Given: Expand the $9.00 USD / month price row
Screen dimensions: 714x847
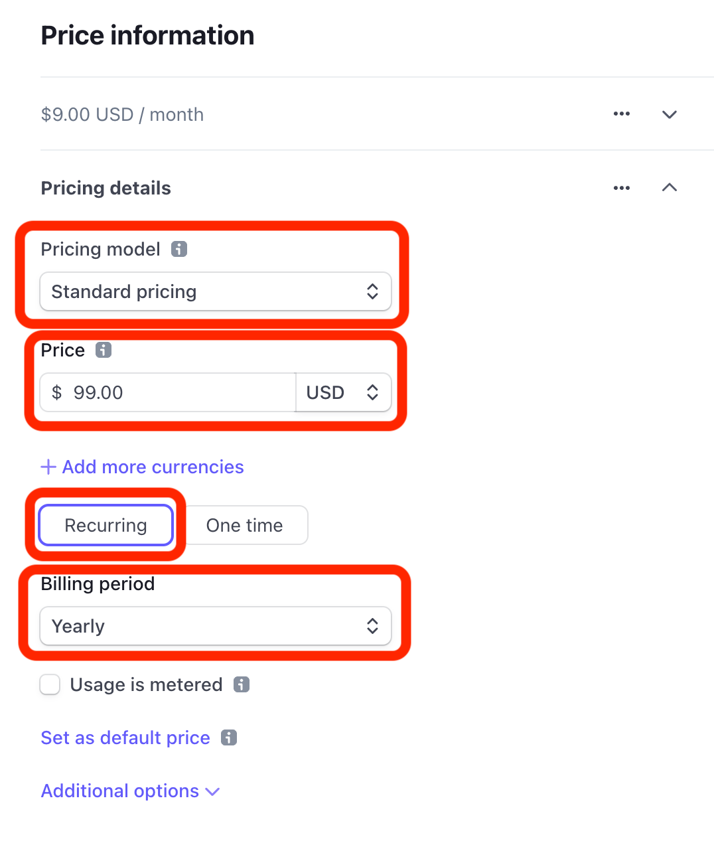Looking at the screenshot, I should [x=670, y=114].
